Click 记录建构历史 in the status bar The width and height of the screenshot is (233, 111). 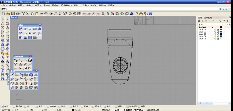tap(153, 110)
